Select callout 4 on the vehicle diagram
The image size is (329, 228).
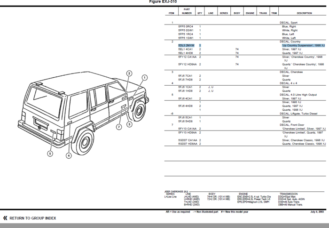pos(69,155)
